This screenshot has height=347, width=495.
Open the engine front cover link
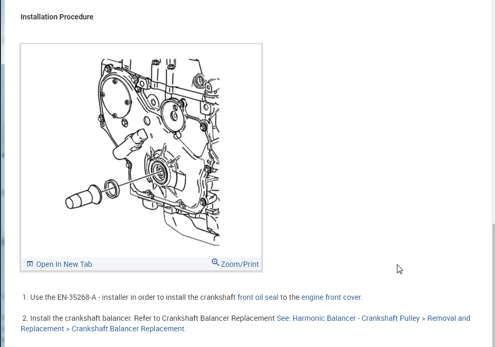[x=331, y=297]
